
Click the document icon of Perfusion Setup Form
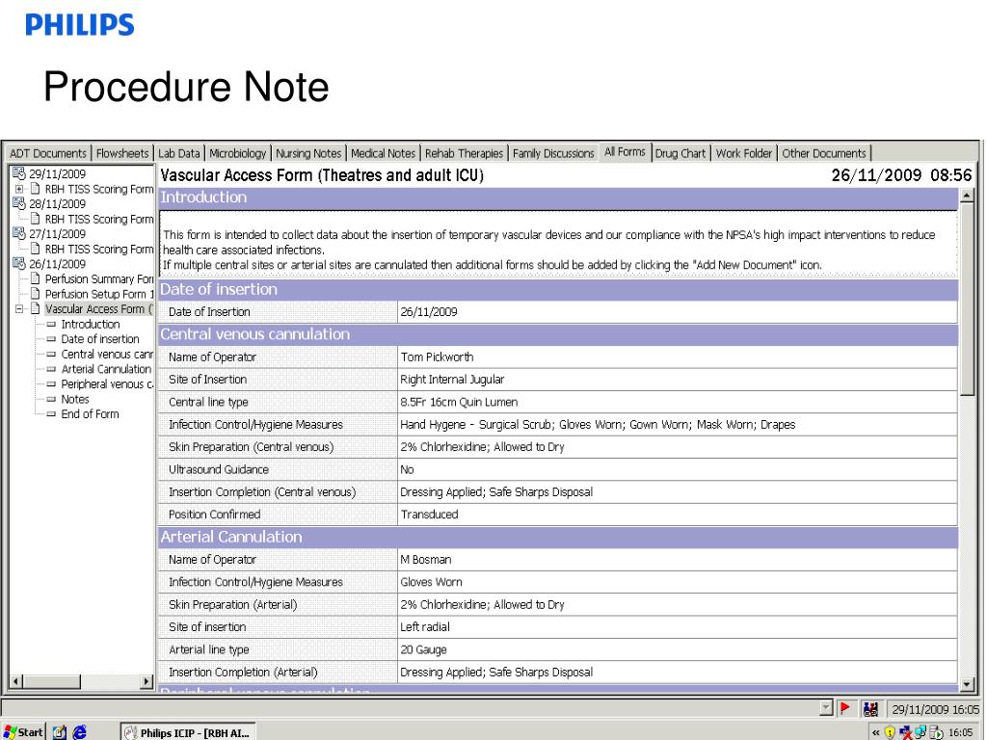[36, 294]
